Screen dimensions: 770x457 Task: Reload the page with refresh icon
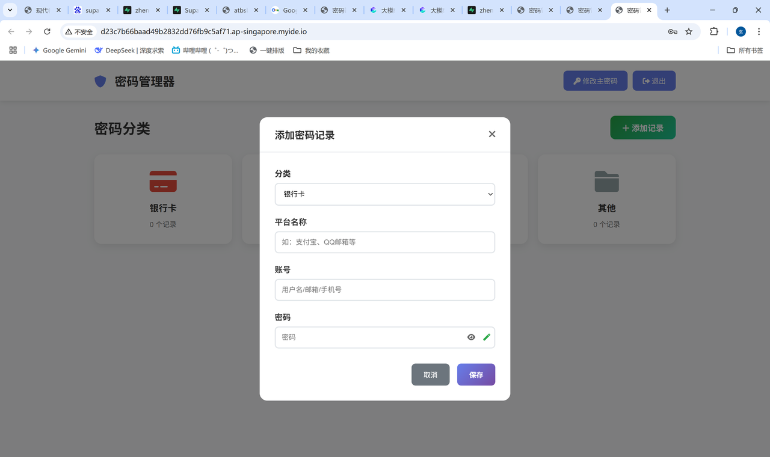[x=47, y=31]
